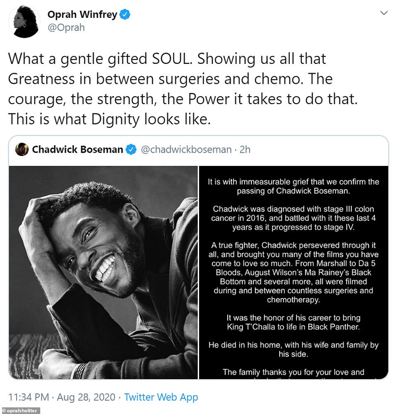The width and height of the screenshot is (399, 414).
Task: Click the 'immeasurable grief' opening statement sentence
Action: (294, 187)
